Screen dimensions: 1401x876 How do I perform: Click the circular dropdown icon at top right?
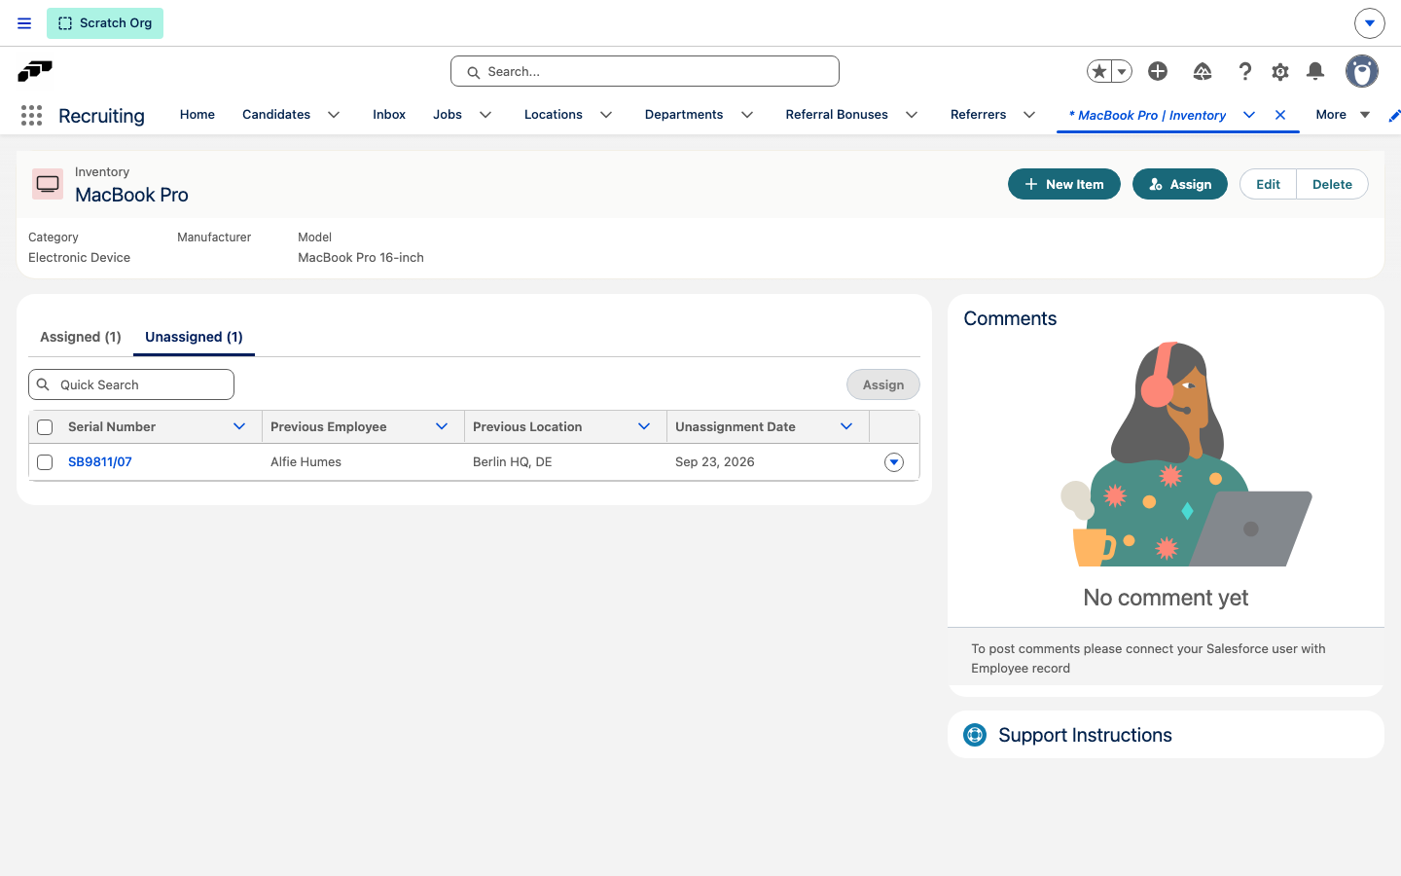coord(1369,22)
